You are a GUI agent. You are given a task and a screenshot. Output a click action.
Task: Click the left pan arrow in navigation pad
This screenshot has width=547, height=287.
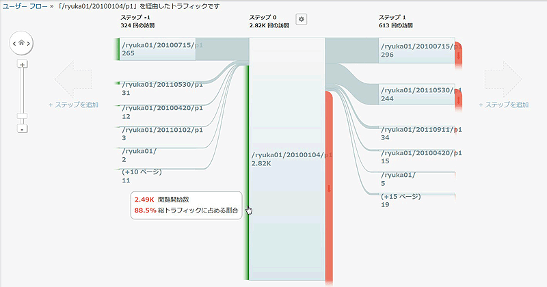[x=13, y=43]
